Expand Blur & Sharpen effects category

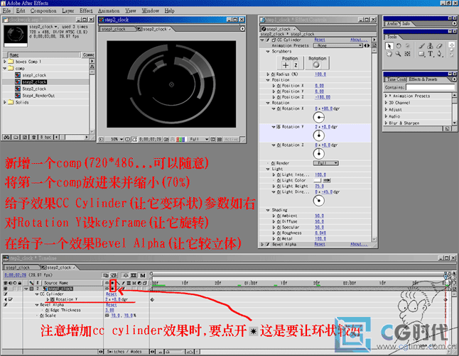[x=386, y=123]
